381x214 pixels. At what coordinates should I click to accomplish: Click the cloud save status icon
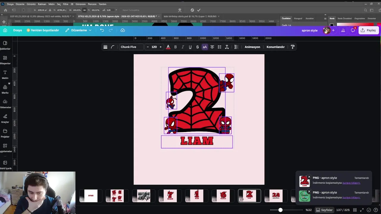[123, 30]
